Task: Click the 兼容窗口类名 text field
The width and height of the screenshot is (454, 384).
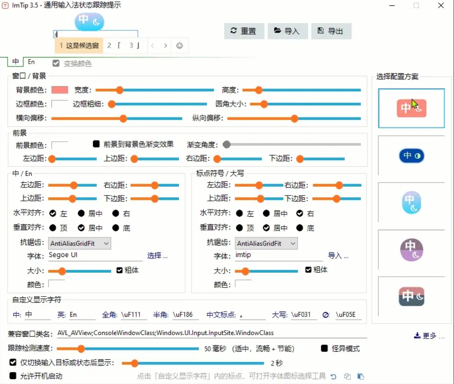Action: (212, 333)
